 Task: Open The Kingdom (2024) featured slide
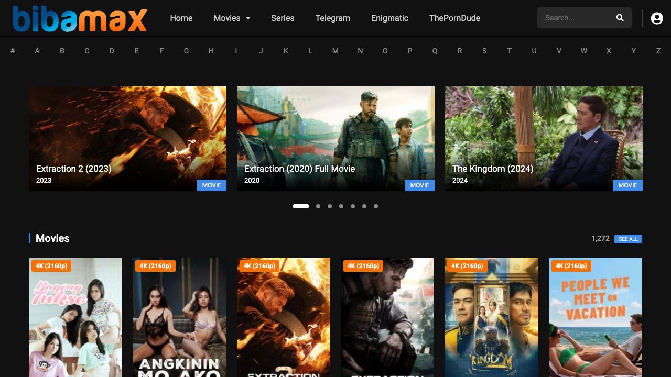click(x=544, y=139)
